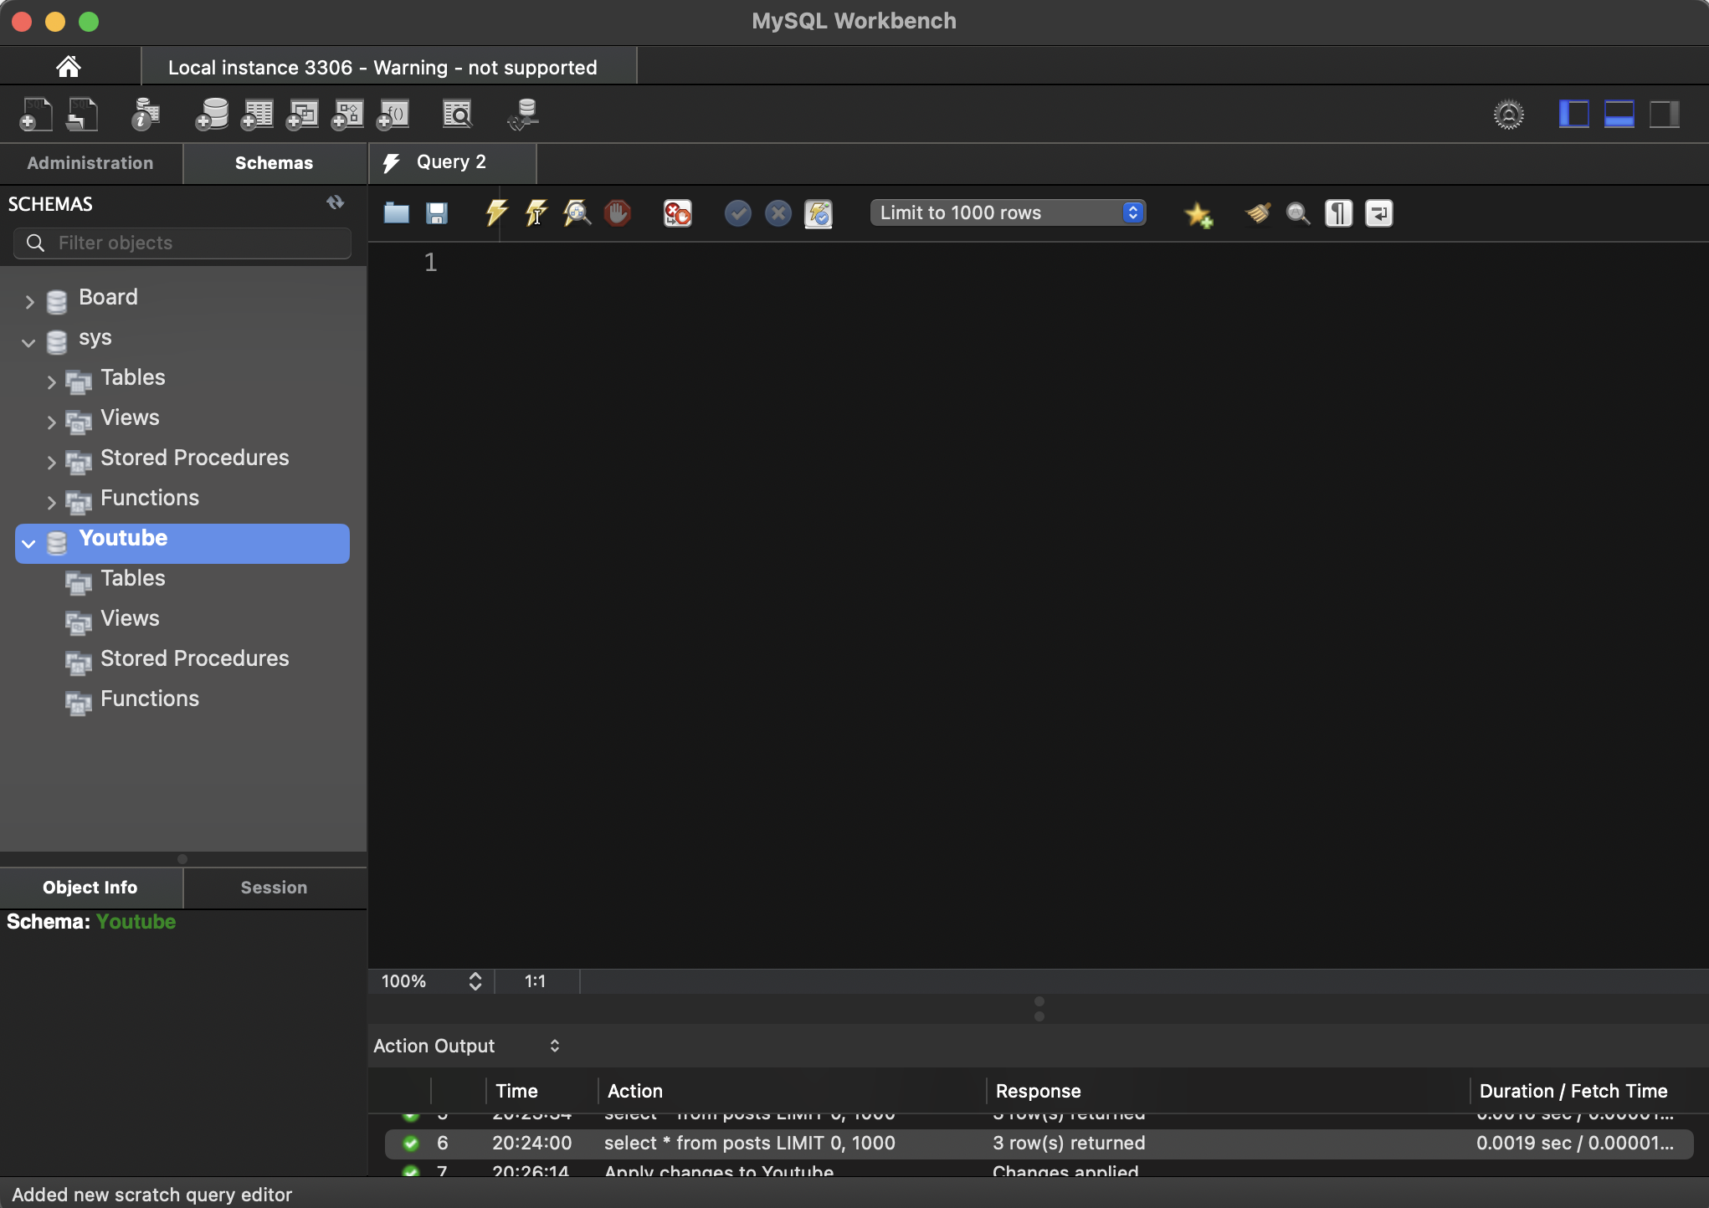Image resolution: width=1709 pixels, height=1208 pixels.
Task: Adjust the 100% editor zoom stepper
Action: tap(475, 981)
